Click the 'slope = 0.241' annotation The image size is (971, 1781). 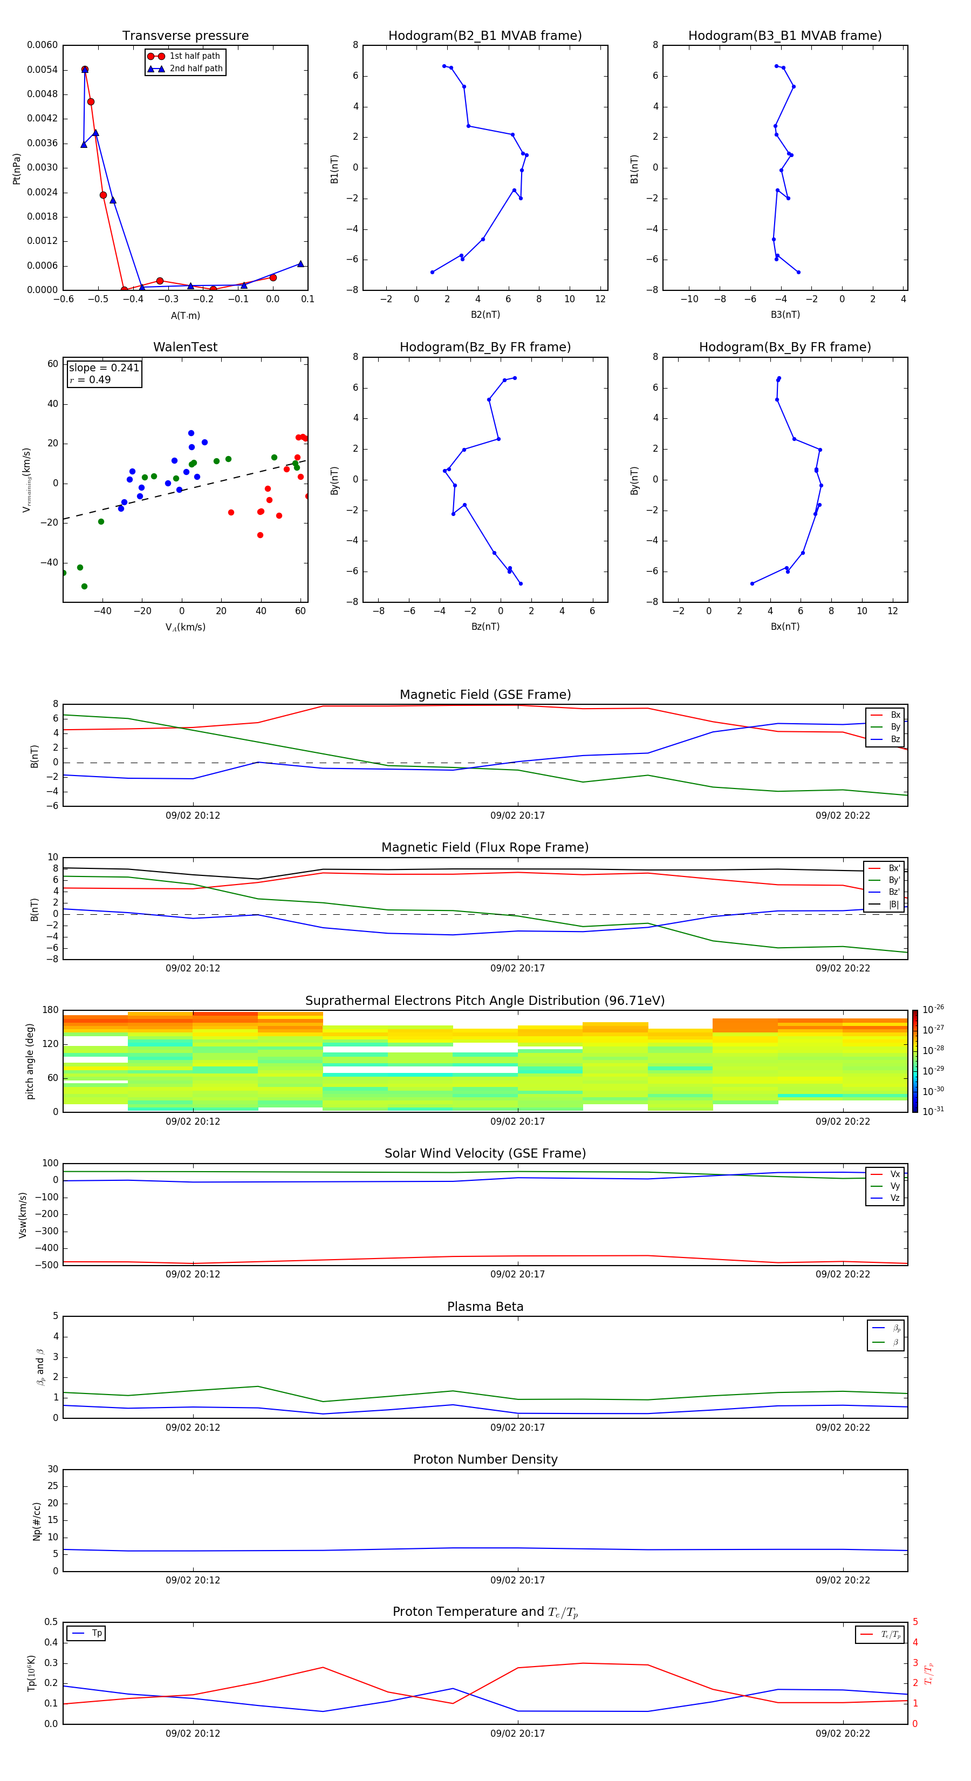pyautogui.click(x=104, y=368)
